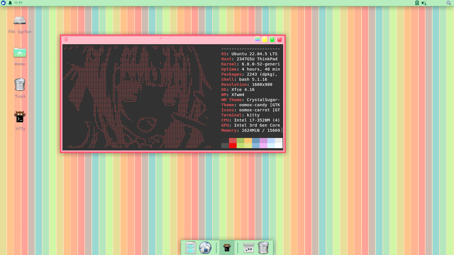Click the pure white terminal color block
This screenshot has width=454, height=255.
pyautogui.click(x=279, y=146)
